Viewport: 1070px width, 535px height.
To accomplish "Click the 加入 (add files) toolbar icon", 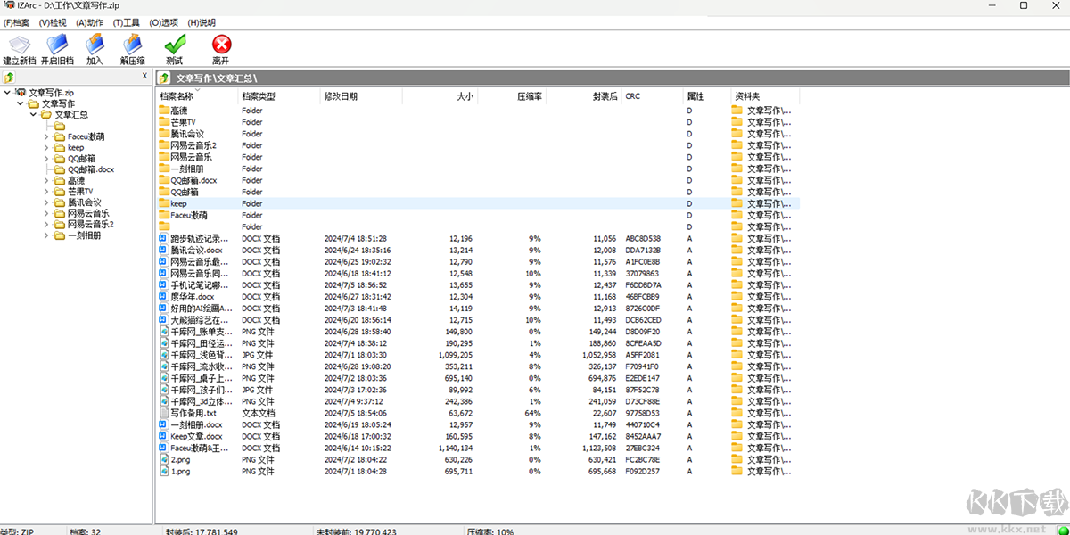I will click(x=95, y=48).
